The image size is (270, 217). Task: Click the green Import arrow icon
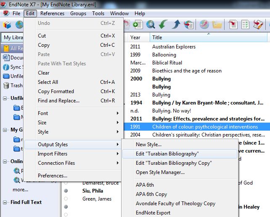(x=163, y=24)
